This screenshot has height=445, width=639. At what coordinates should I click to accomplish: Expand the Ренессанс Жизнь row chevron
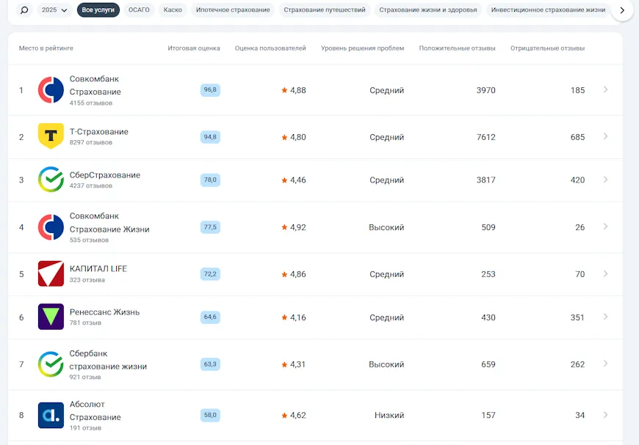point(605,317)
